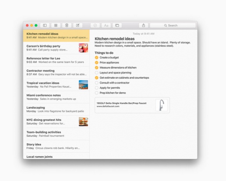Check Layout and space planning
Screen dimensions: 226x181
[x=97, y=73]
